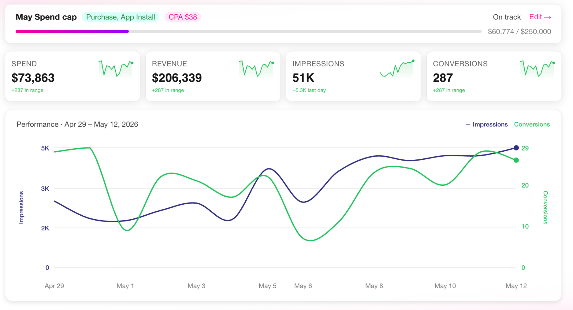Click the Spend sparkline chart icon
Image resolution: width=573 pixels, height=310 pixels.
pyautogui.click(x=116, y=69)
